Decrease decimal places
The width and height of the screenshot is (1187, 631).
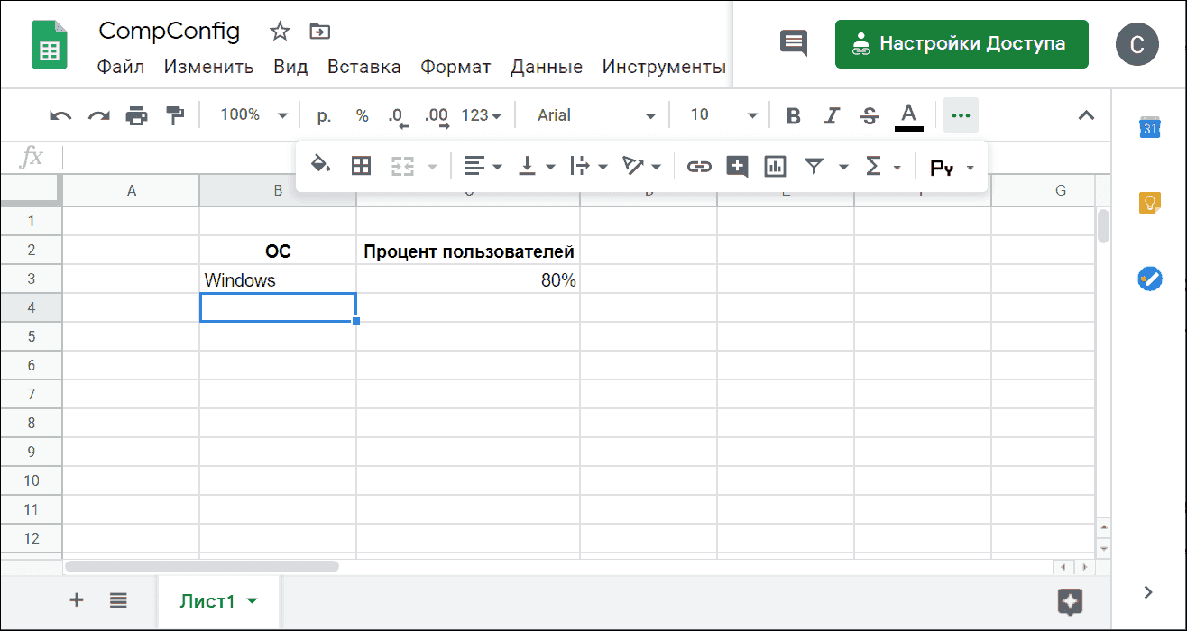pos(397,114)
